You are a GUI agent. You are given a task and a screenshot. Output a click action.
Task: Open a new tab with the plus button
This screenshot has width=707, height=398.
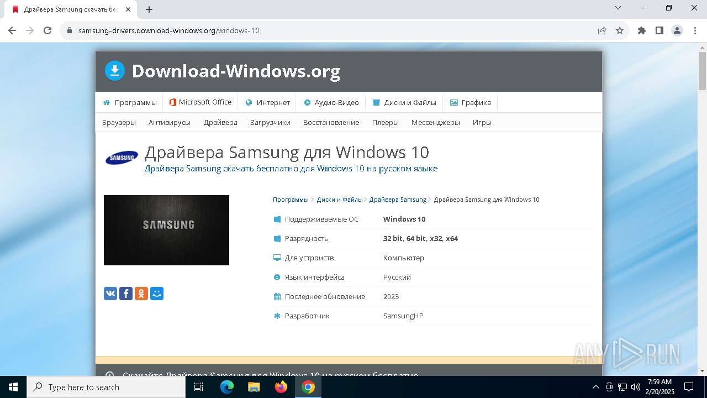(149, 9)
